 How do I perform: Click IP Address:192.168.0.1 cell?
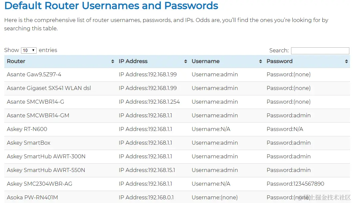pyautogui.click(x=146, y=198)
